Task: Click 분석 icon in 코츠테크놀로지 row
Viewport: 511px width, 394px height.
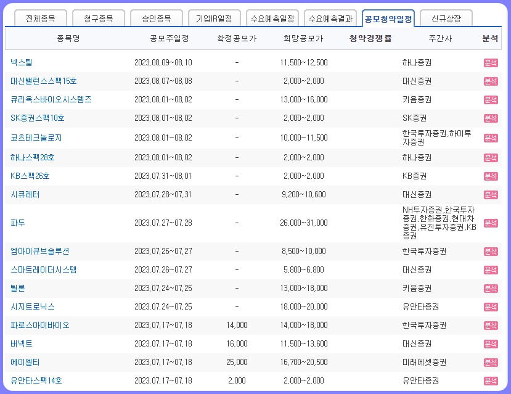Action: [x=491, y=138]
